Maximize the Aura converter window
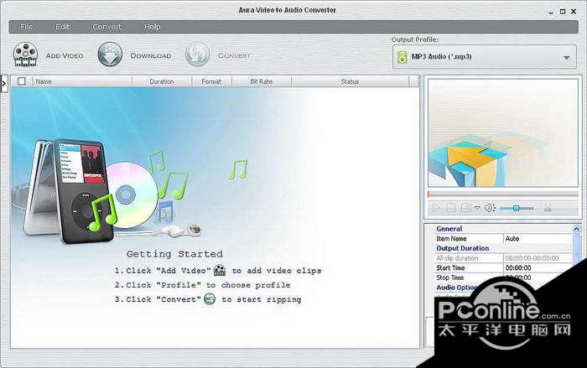The image size is (587, 368). point(563,12)
